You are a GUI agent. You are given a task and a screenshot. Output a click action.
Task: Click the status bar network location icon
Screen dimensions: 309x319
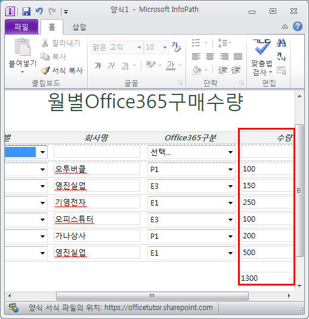[14, 308]
